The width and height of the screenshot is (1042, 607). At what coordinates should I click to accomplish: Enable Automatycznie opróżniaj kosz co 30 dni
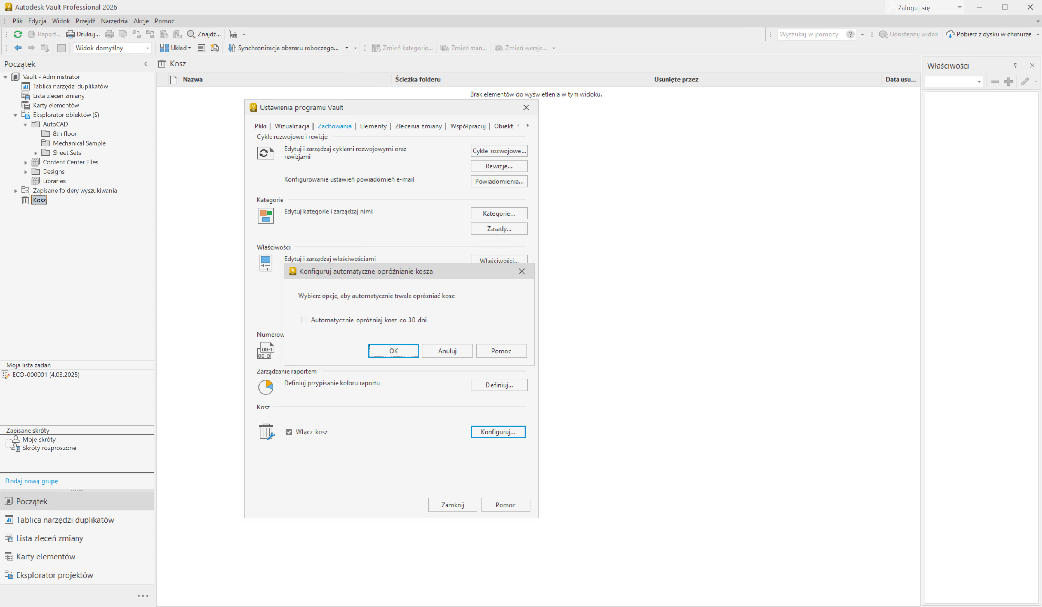coord(304,320)
